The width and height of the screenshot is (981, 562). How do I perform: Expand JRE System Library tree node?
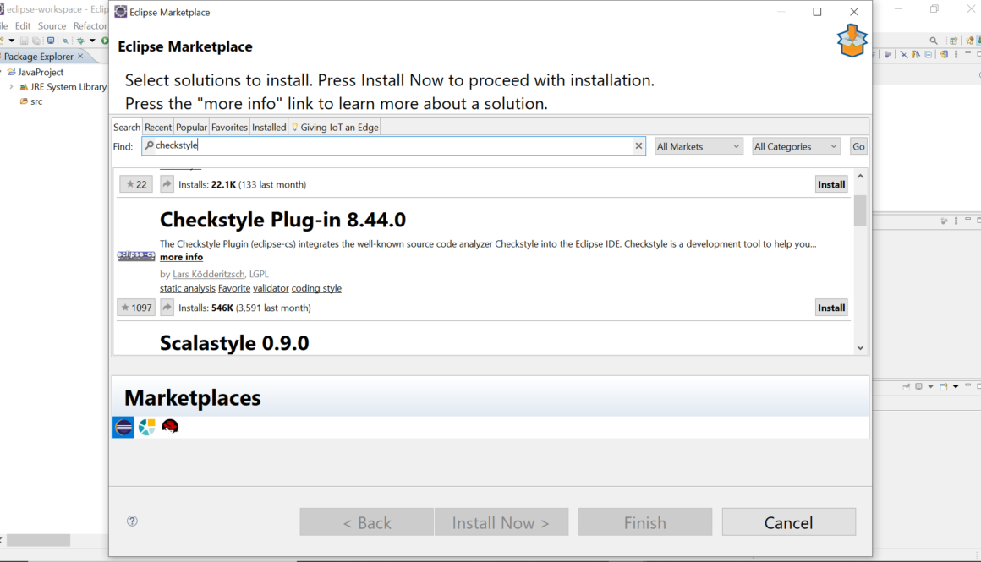tap(12, 86)
